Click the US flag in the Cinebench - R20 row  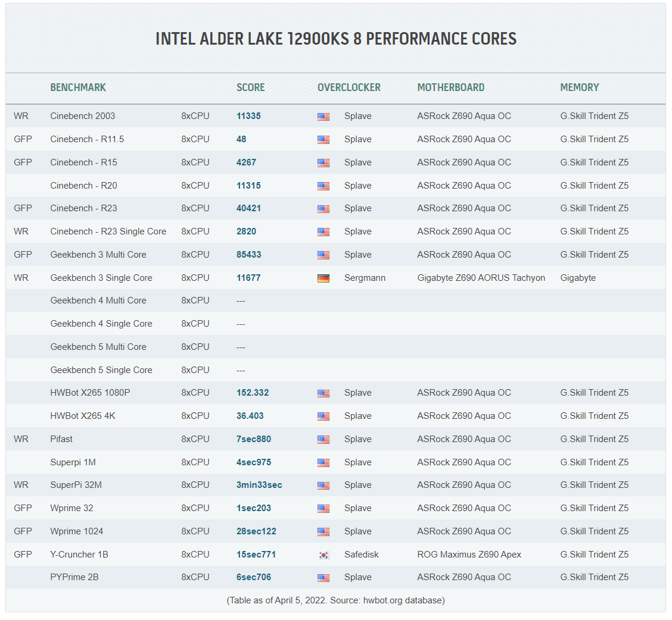pyautogui.click(x=323, y=186)
